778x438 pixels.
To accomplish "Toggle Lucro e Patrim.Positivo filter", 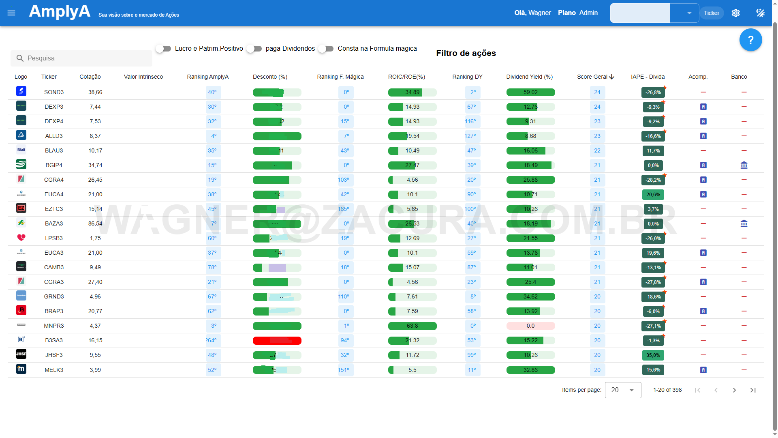I will pos(164,49).
